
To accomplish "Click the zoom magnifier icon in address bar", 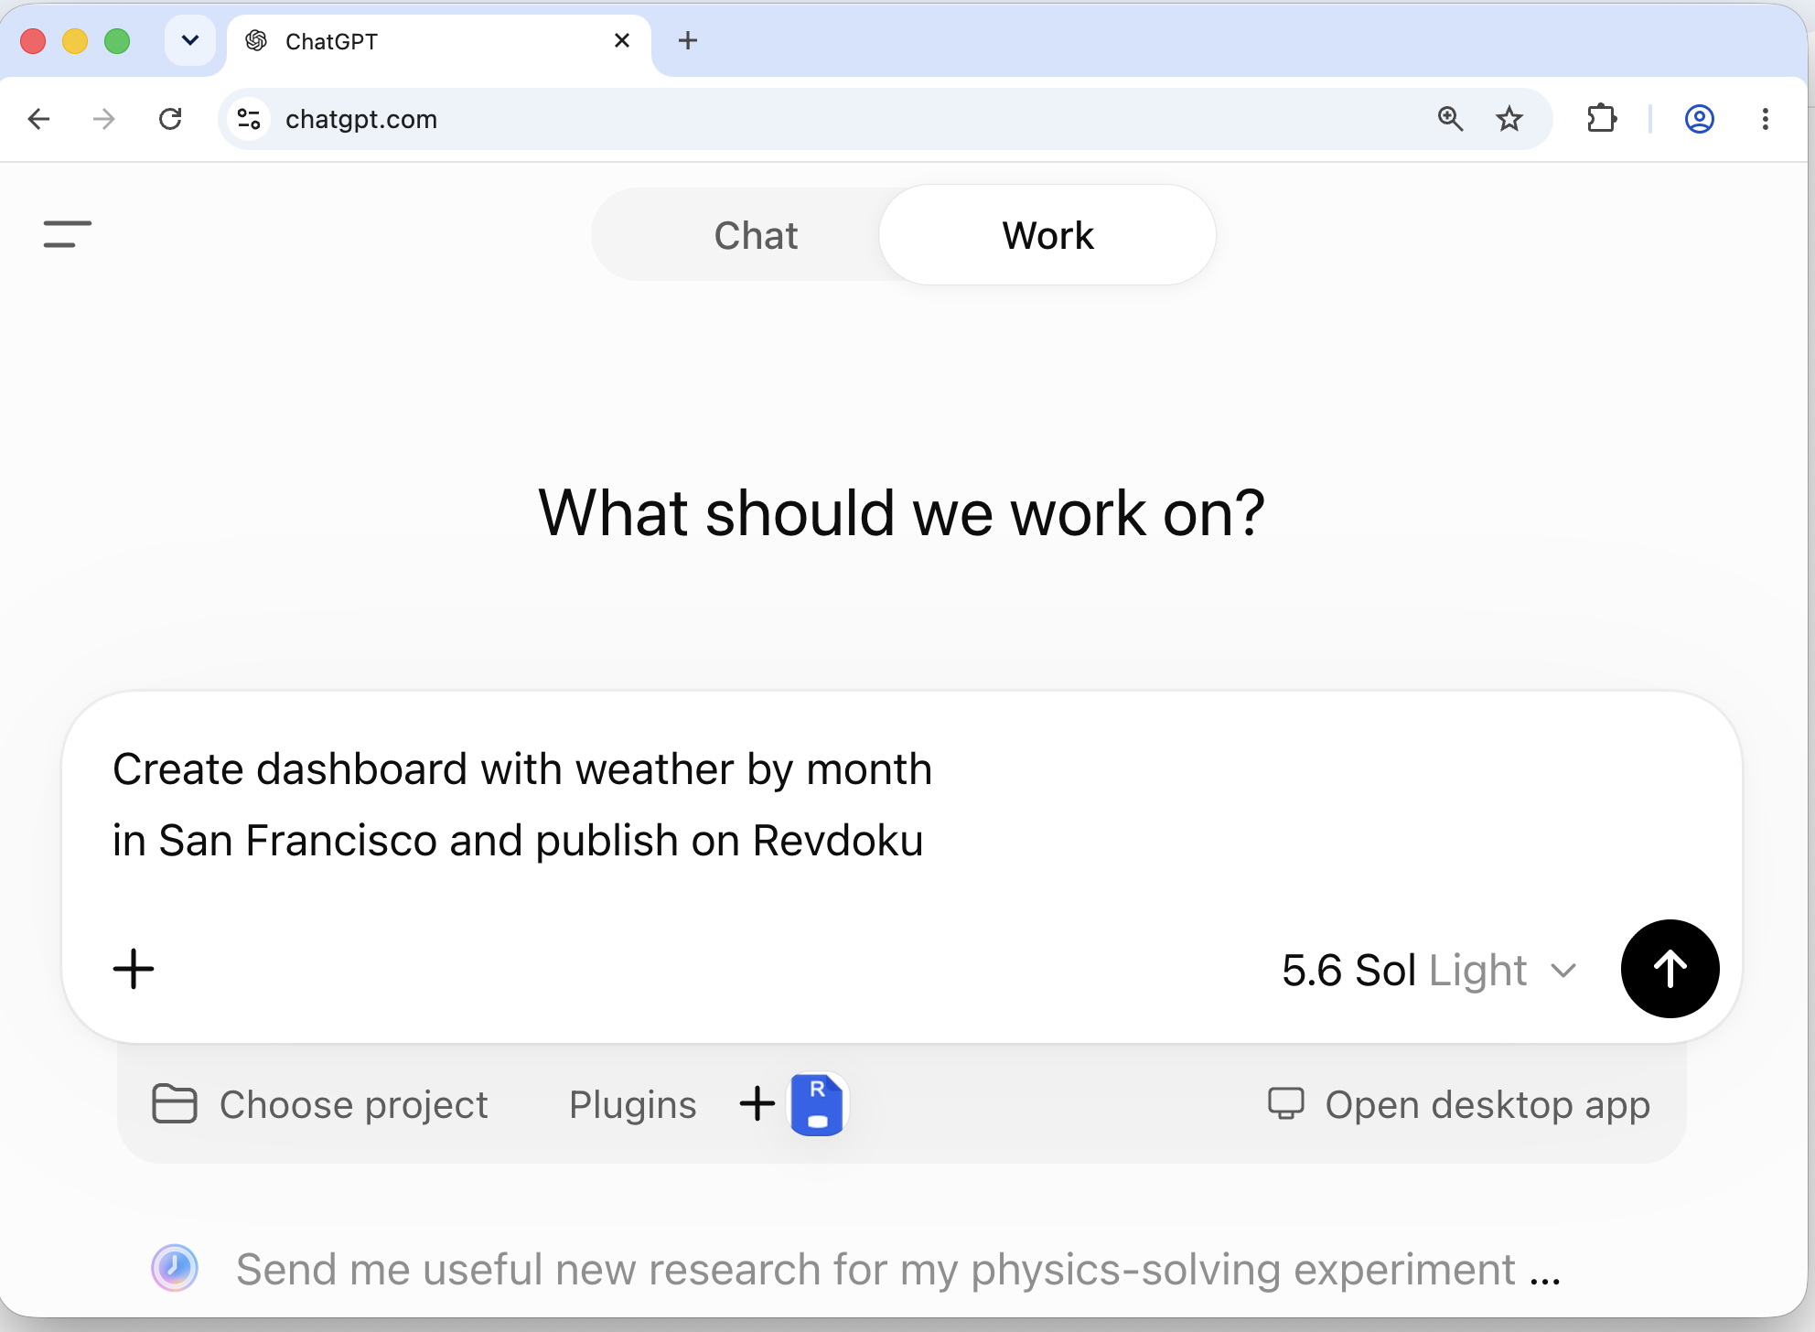I will click(1450, 119).
